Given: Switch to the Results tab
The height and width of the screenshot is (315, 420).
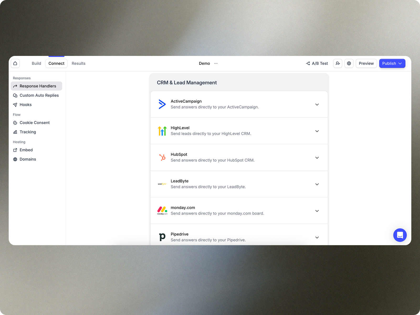Looking at the screenshot, I should pyautogui.click(x=78, y=63).
